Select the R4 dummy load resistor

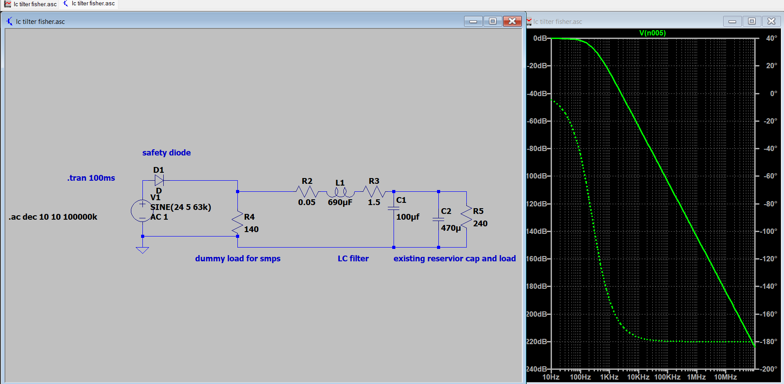[238, 223]
